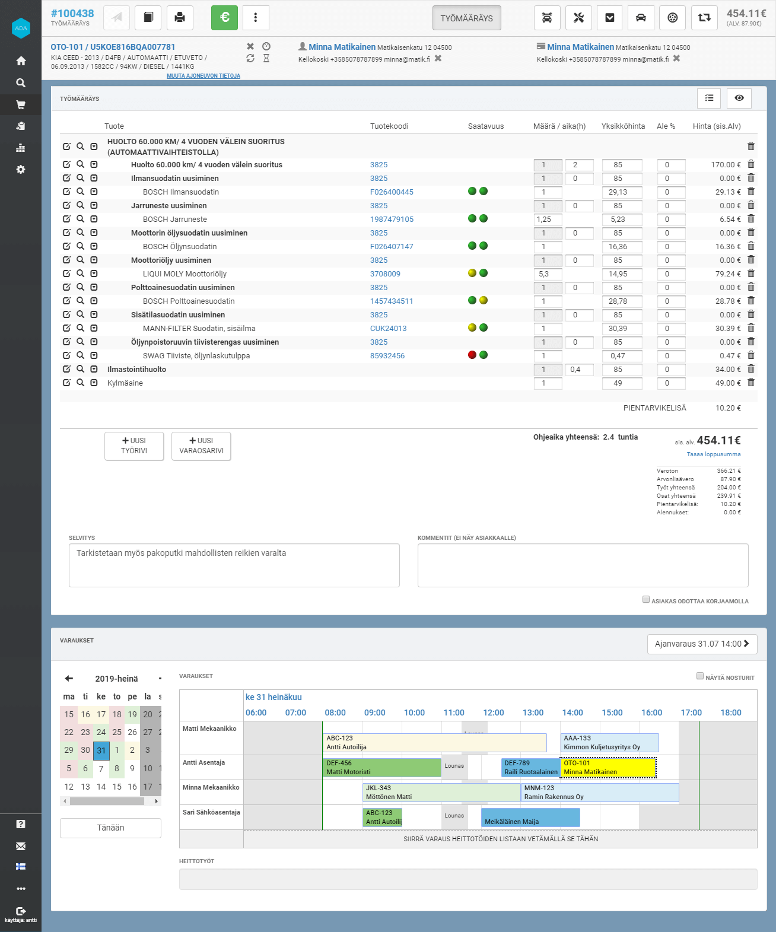Click the vehicle refresh arrows icon
776x932 pixels.
(250, 58)
